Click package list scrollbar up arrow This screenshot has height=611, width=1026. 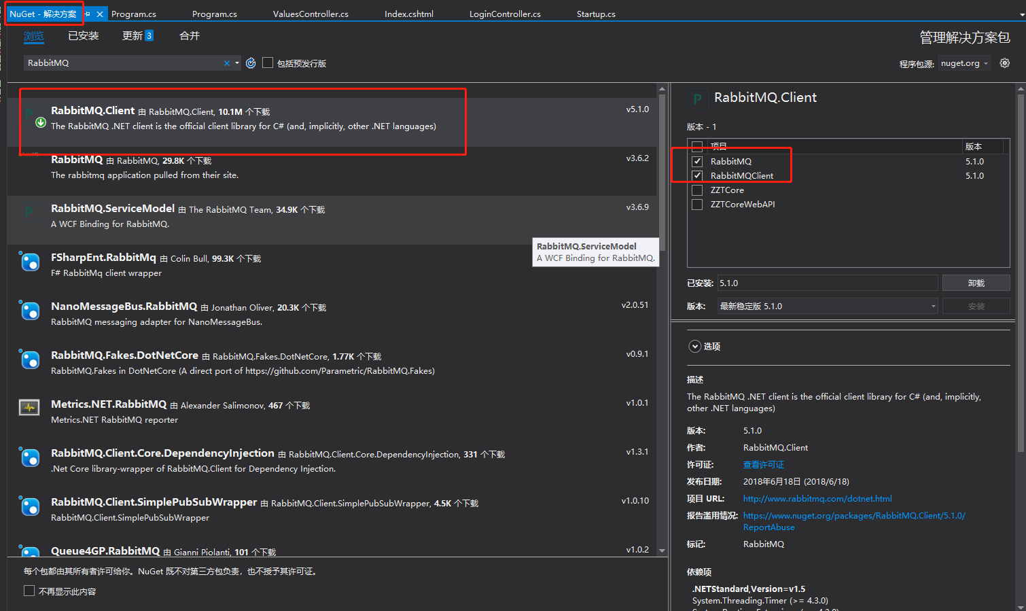tap(662, 89)
